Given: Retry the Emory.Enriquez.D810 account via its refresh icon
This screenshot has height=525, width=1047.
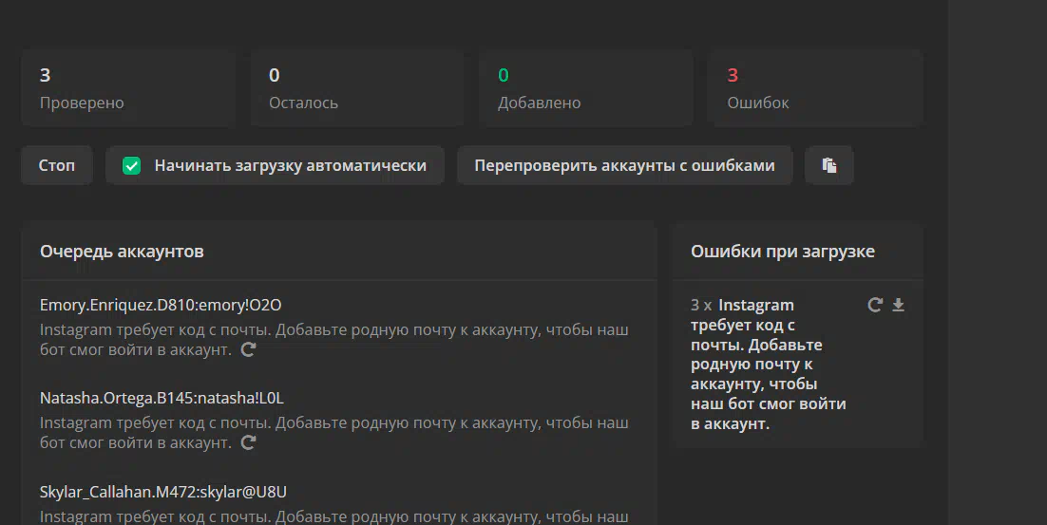Looking at the screenshot, I should 248,349.
